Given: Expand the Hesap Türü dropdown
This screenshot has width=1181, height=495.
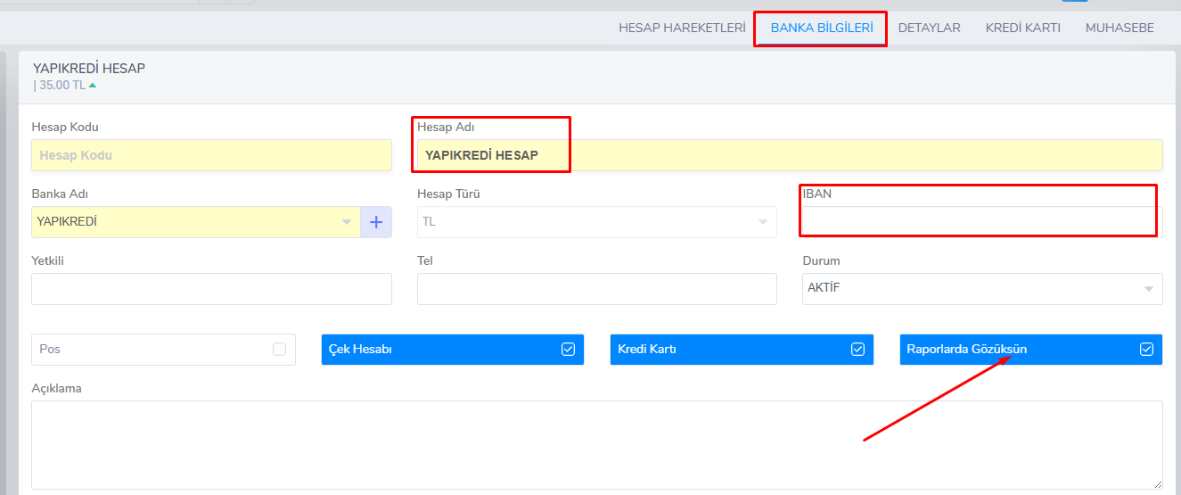Looking at the screenshot, I should [597, 222].
